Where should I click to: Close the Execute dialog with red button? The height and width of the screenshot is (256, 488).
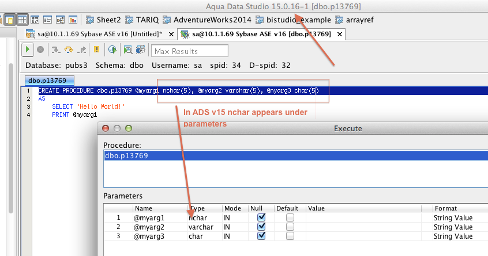click(x=106, y=128)
